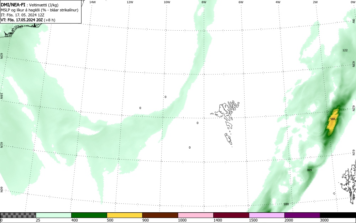The height and width of the screenshot is (223, 356).
Task: Click the 4W longitude label
Action: (x=278, y=2)
